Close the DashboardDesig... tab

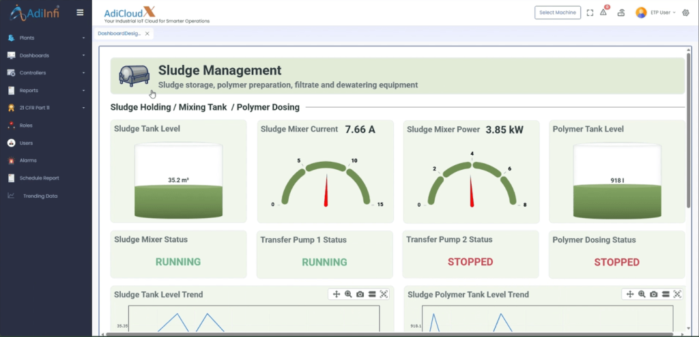(x=147, y=34)
